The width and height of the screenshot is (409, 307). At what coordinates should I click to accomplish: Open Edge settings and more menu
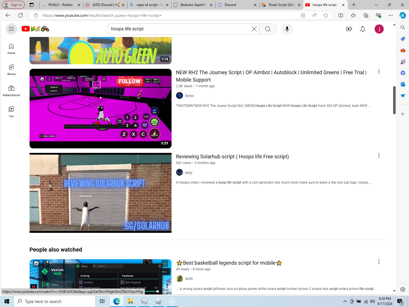point(391,15)
